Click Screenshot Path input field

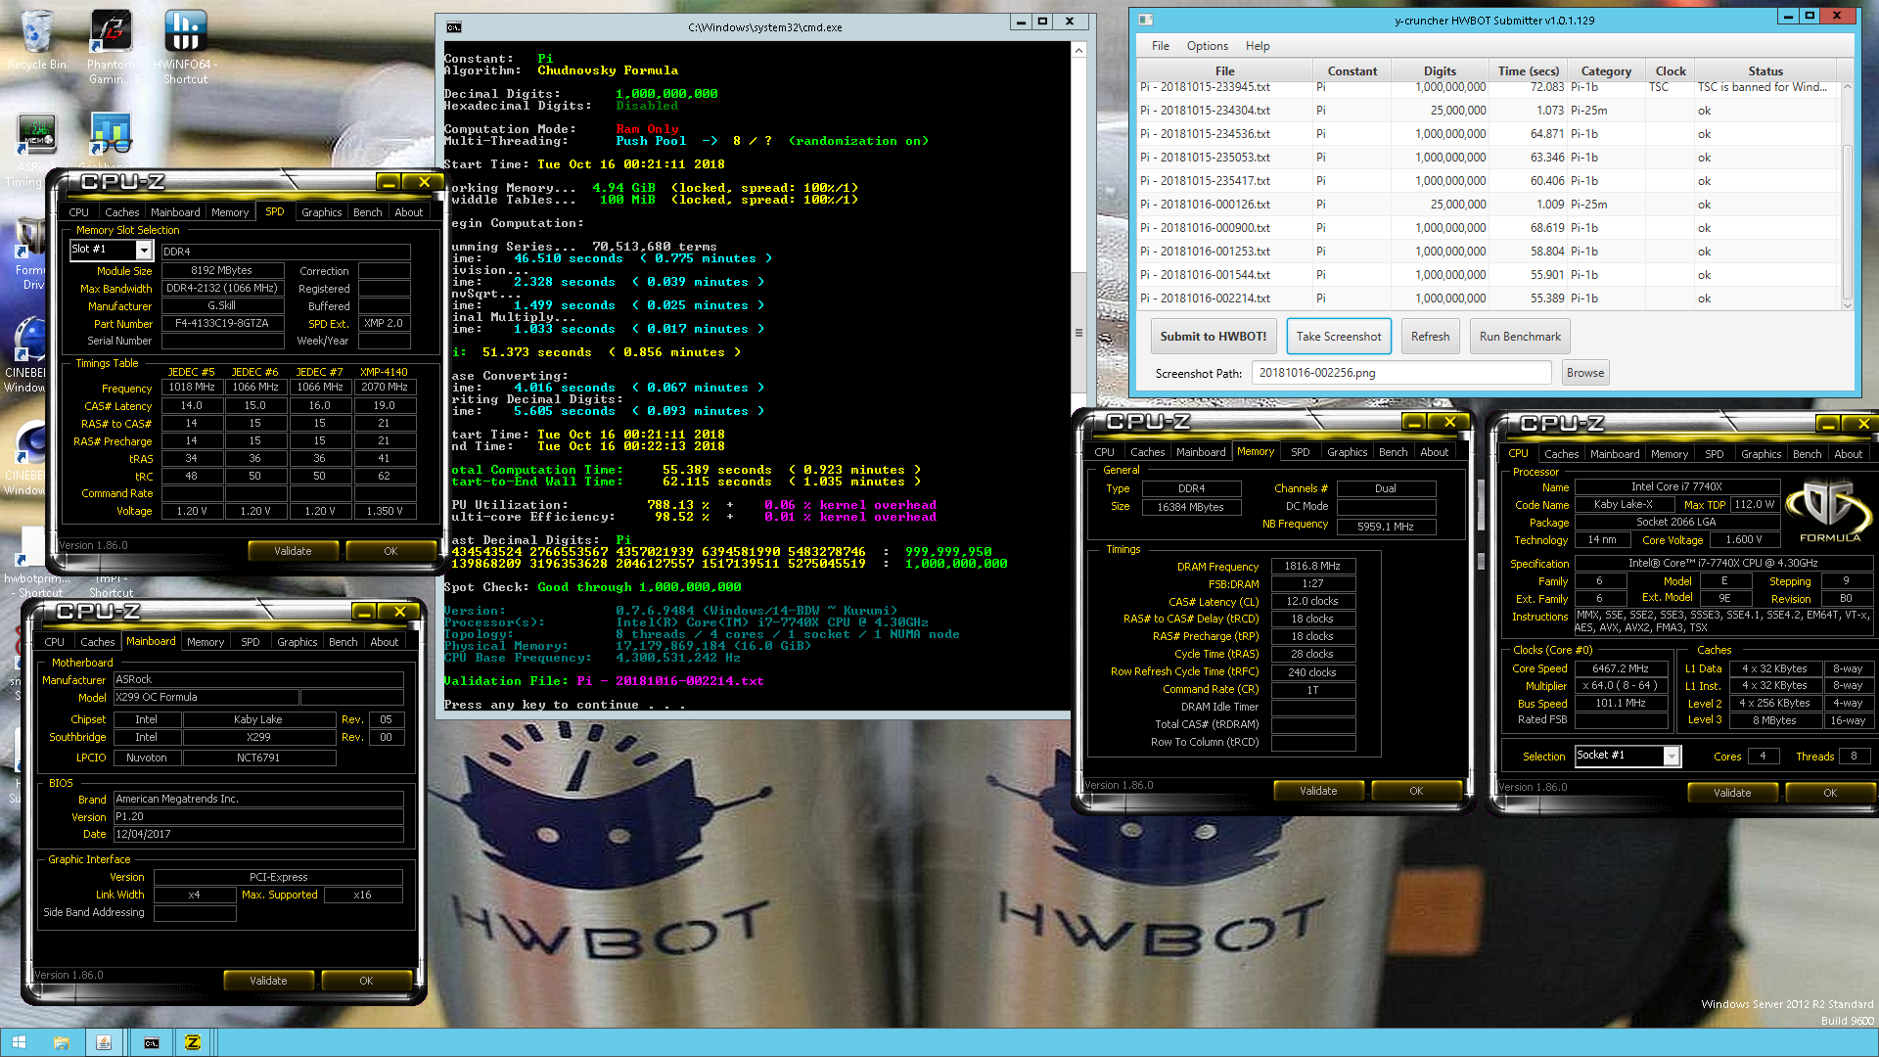pyautogui.click(x=1400, y=373)
